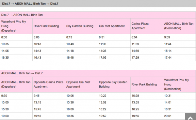This screenshot has width=196, height=120.
Task: Select the 14:36 Giai Viet Apartment time
Action: click(114, 51)
